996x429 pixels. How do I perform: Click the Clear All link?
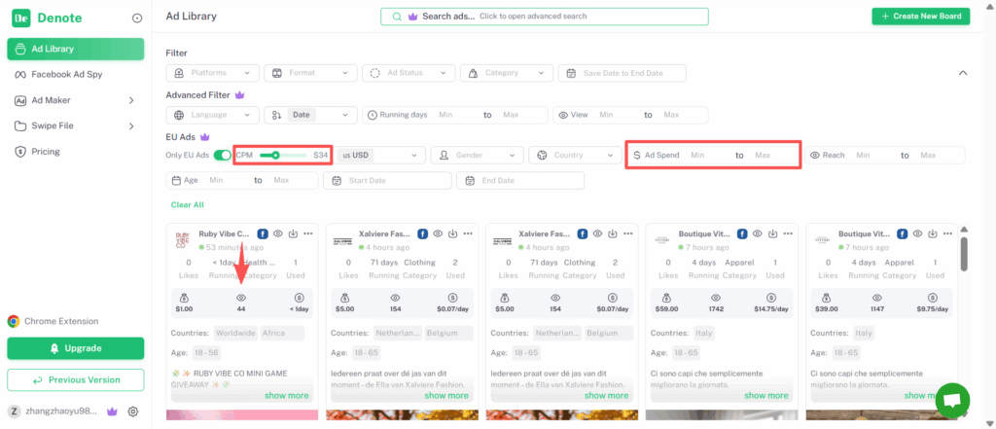(x=187, y=205)
